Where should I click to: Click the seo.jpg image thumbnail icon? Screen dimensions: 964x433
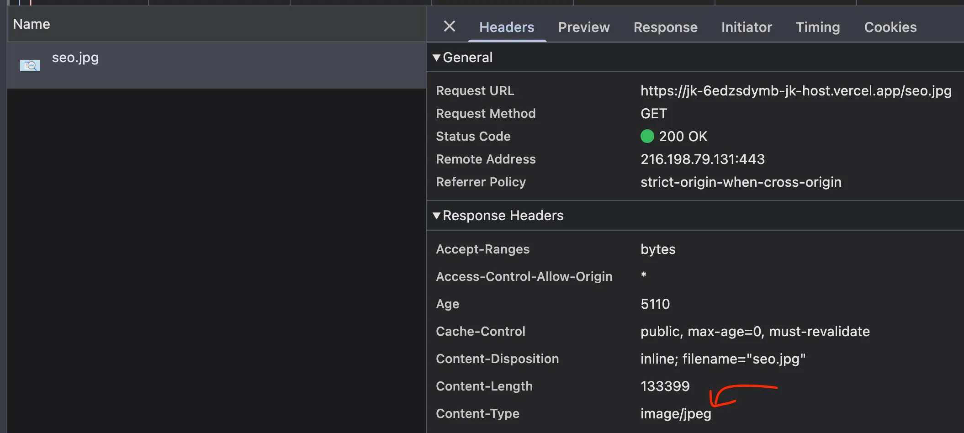pyautogui.click(x=30, y=66)
